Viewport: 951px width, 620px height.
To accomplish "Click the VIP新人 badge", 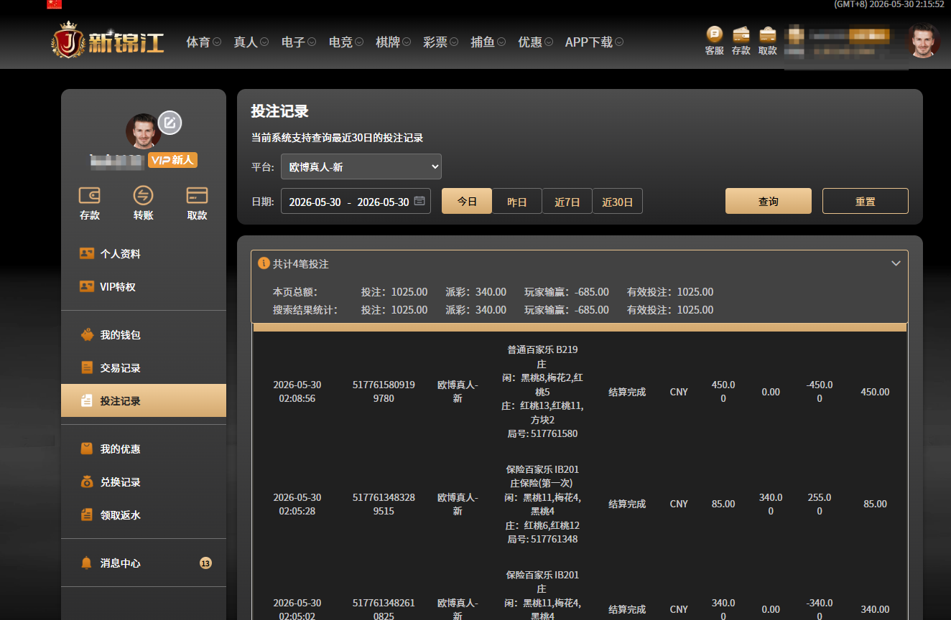I will pos(172,160).
